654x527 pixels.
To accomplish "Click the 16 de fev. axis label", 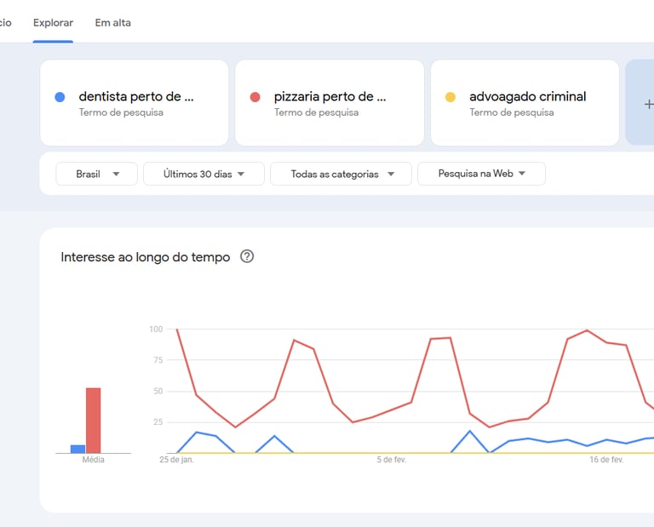I will (606, 460).
